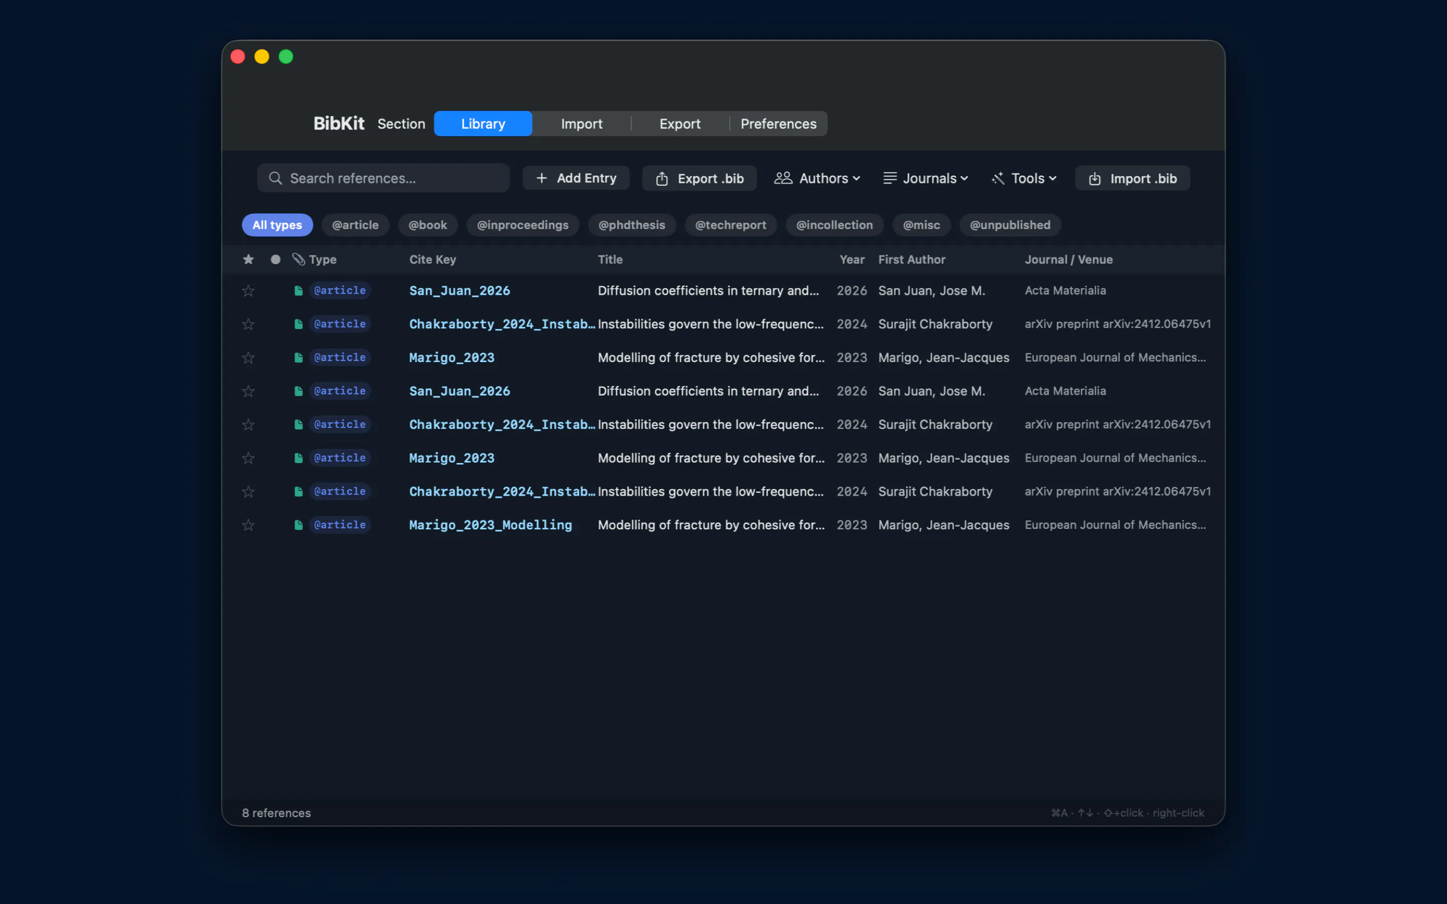Filter by the @unpublished type chip
Image resolution: width=1447 pixels, height=904 pixels.
click(x=1010, y=225)
